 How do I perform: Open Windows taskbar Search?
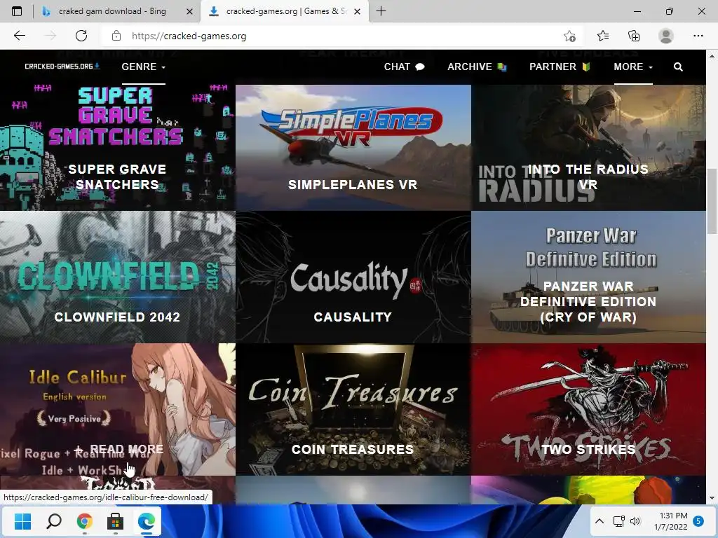point(53,521)
